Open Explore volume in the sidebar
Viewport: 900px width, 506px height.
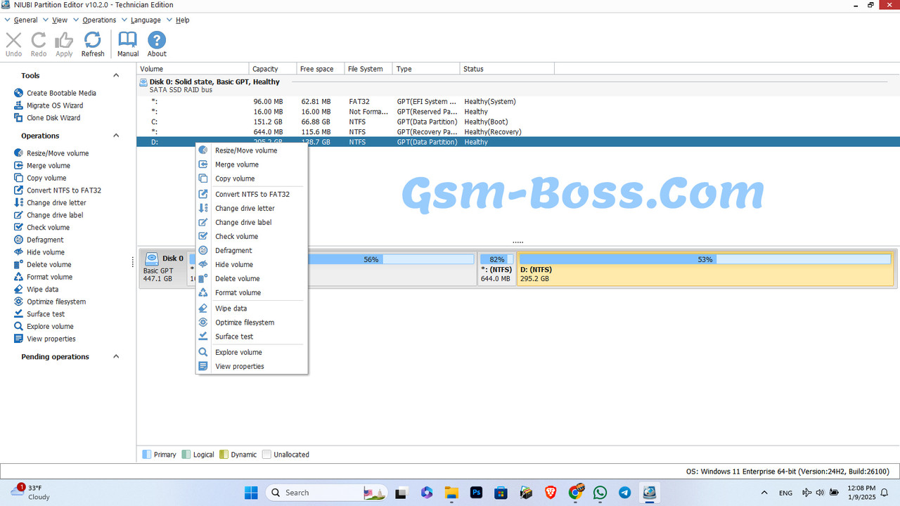pos(44,327)
